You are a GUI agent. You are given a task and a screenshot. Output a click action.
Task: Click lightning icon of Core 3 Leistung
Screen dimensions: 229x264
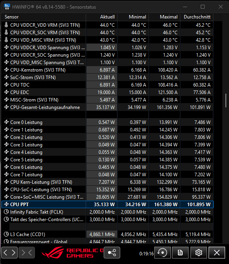point(6,144)
